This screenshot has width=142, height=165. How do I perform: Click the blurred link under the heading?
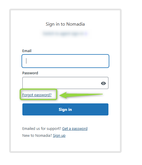(65, 33)
